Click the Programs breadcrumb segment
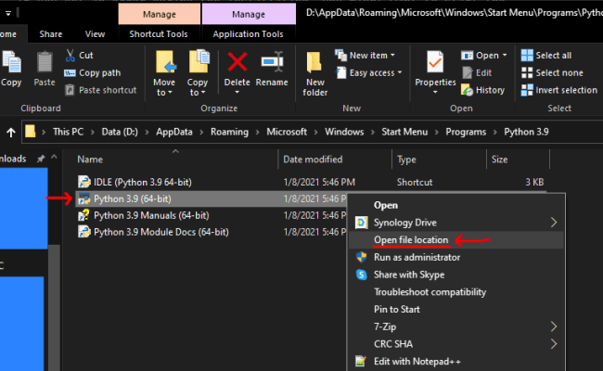Screen dimensions: 603x371 click(x=466, y=132)
